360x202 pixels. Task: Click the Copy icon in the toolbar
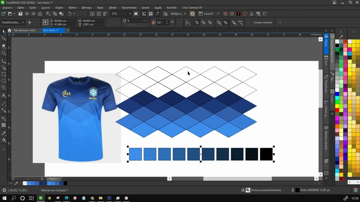tap(55, 13)
